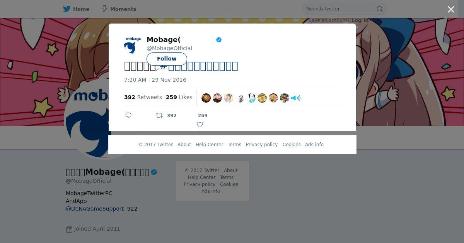Screen dimensions: 464x243
Task: Click the magnifier icon in Search Twitter
Action: click(x=380, y=9)
